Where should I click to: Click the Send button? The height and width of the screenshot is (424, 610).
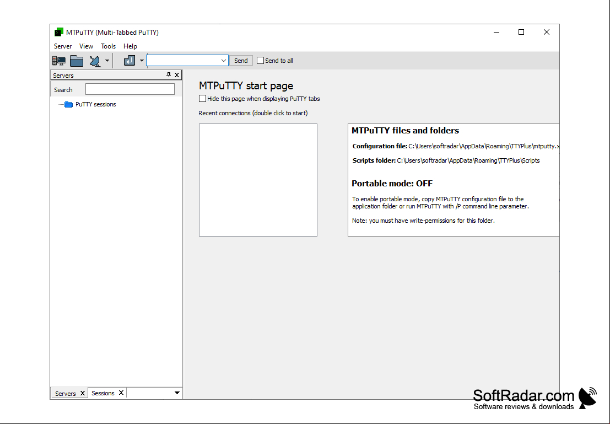tap(241, 60)
